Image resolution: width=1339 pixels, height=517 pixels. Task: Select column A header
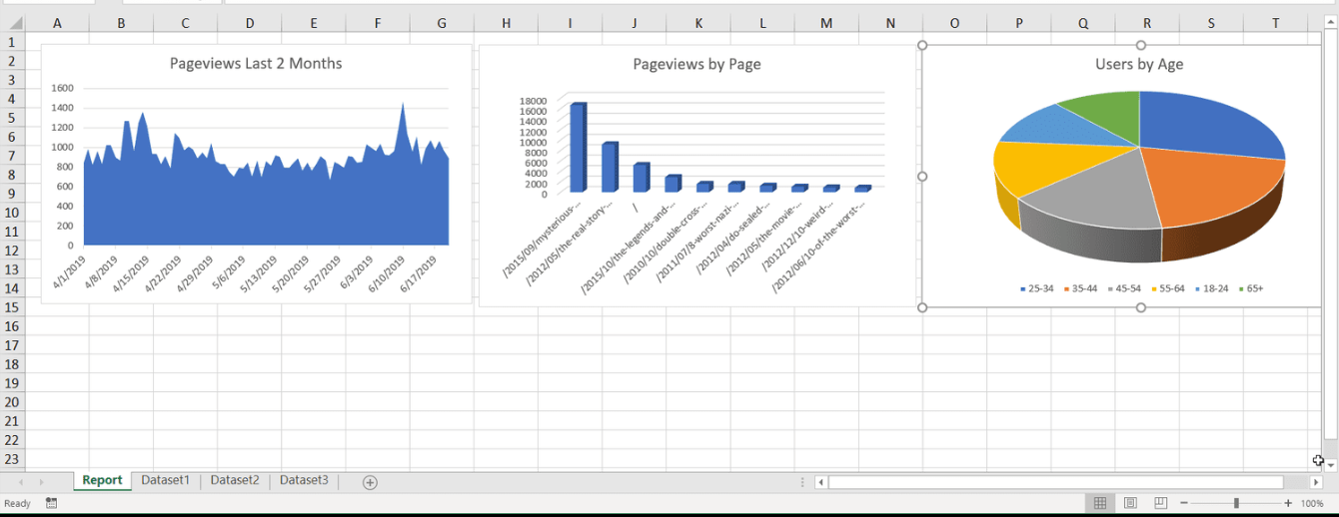point(57,23)
